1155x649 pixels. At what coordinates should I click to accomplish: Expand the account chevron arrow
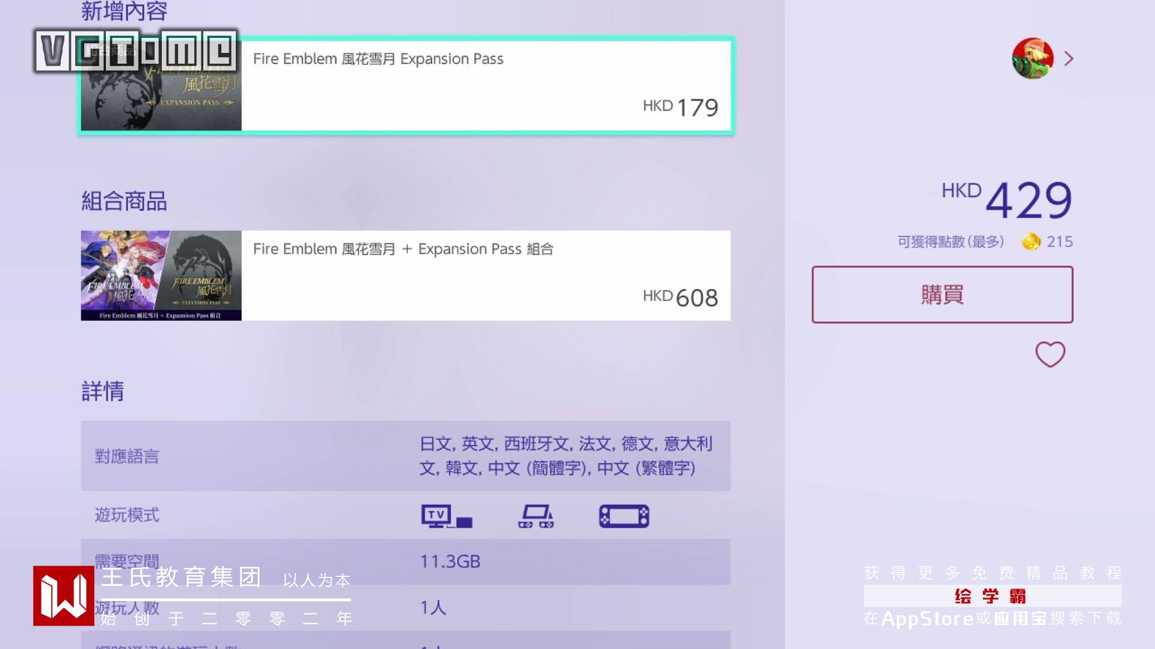coord(1068,59)
